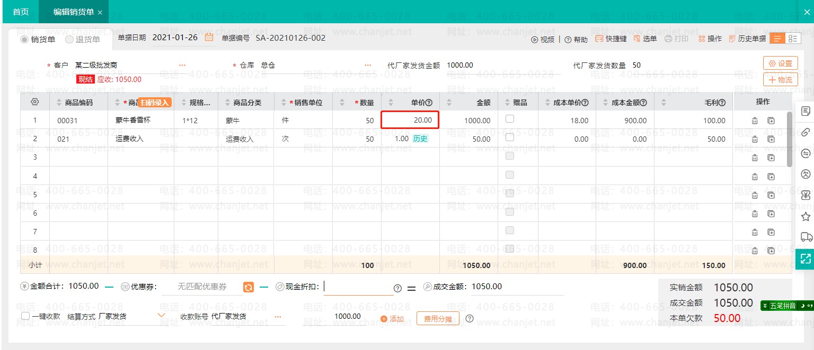Sort by 毛利 column arrows

point(663,103)
